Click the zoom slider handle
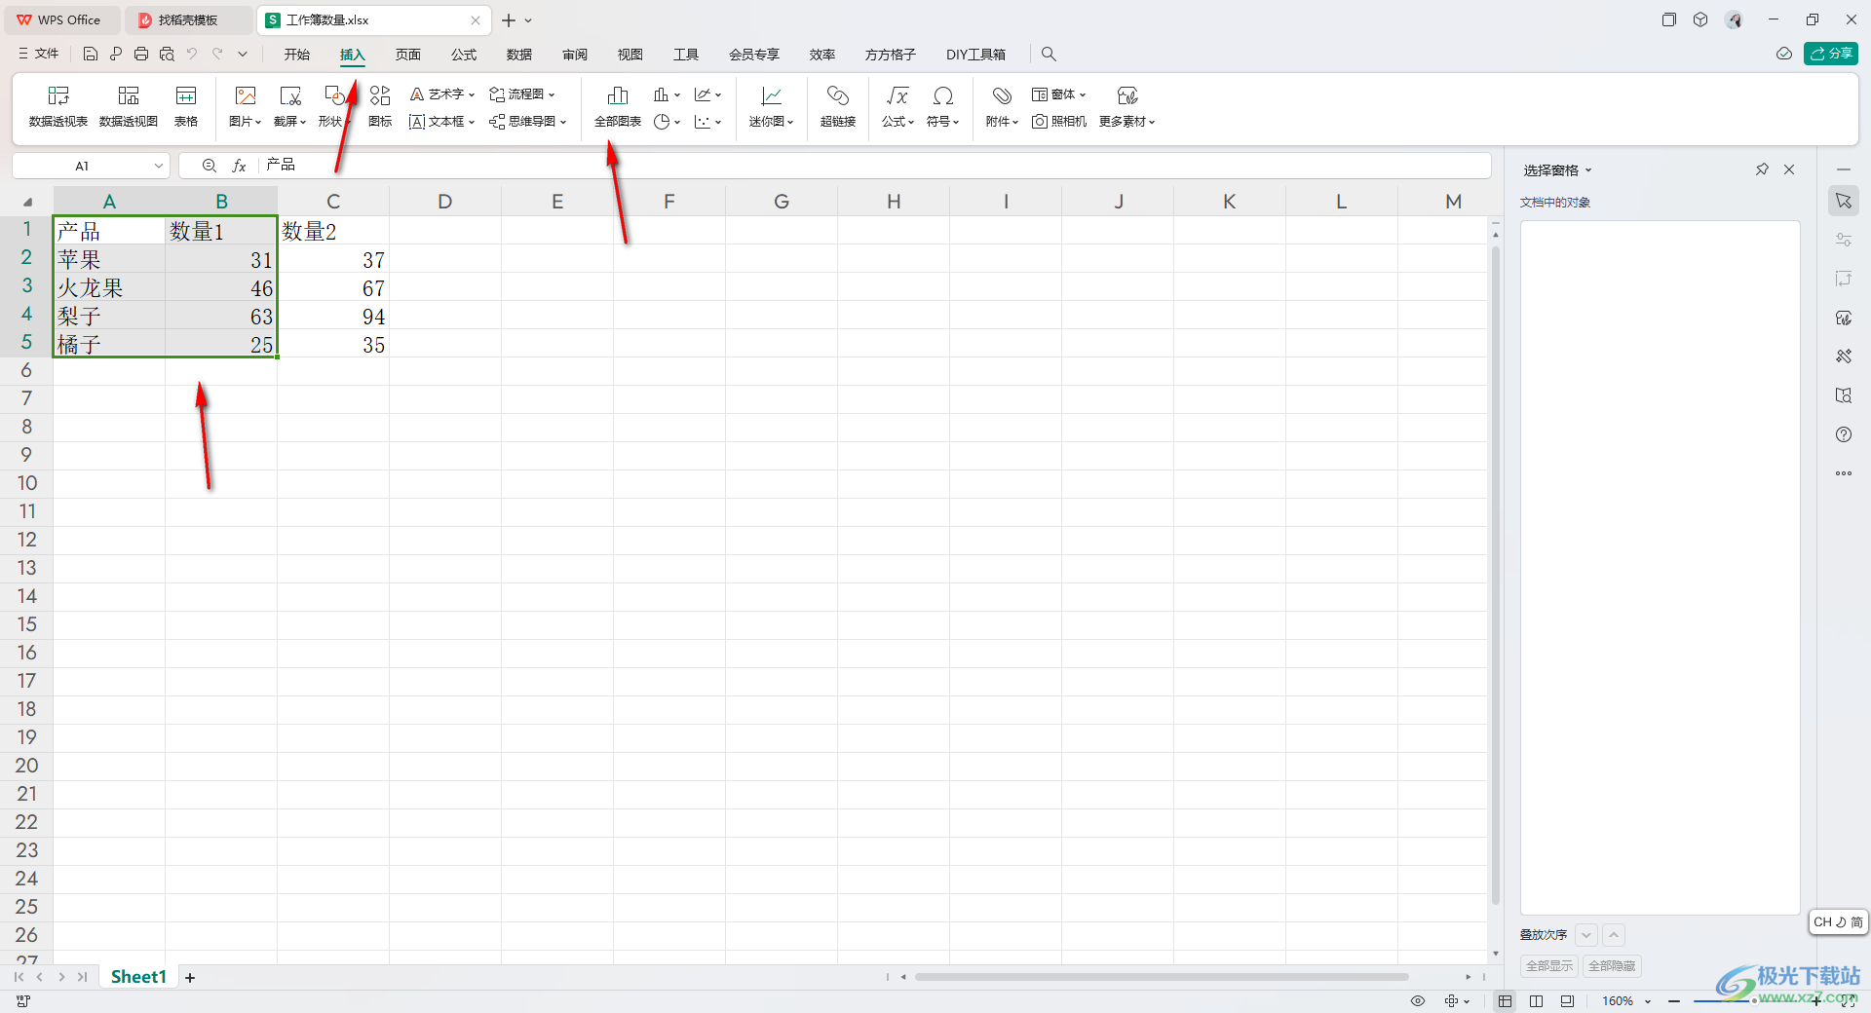The height and width of the screenshot is (1013, 1871). tap(1754, 1001)
